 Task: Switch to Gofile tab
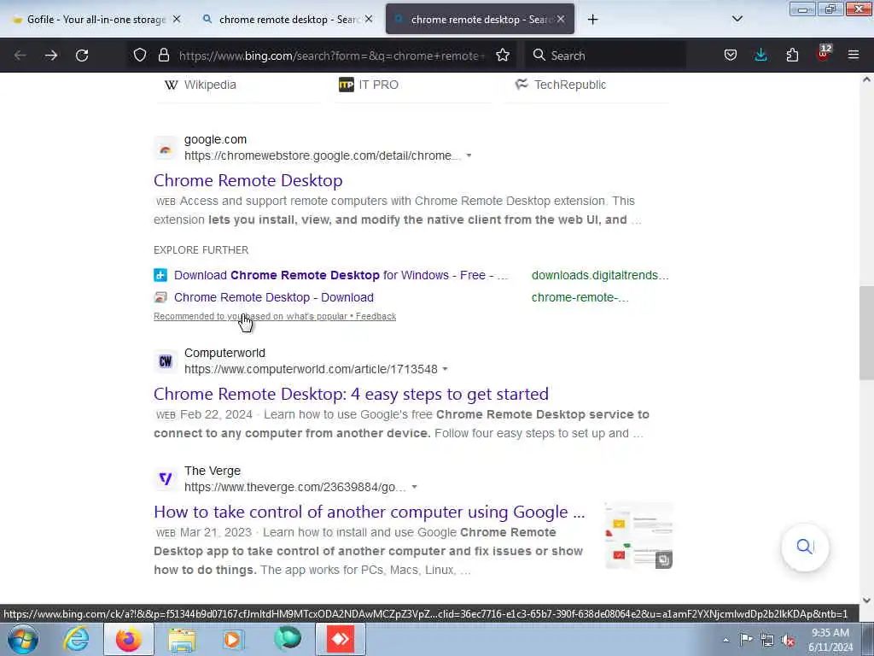click(90, 20)
